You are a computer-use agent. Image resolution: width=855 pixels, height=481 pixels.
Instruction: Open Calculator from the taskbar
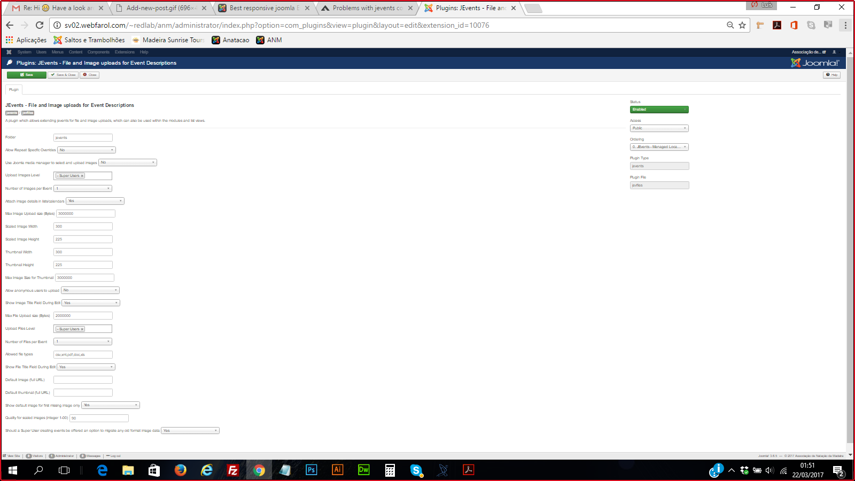pyautogui.click(x=390, y=470)
